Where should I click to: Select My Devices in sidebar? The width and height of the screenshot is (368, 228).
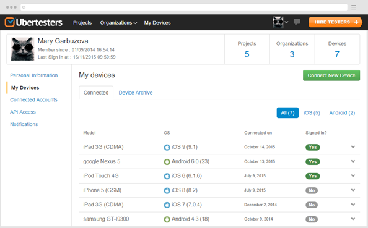click(25, 88)
